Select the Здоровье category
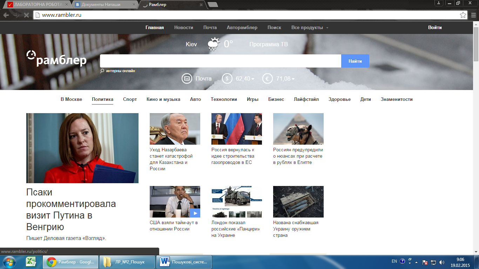The width and height of the screenshot is (479, 269). pyautogui.click(x=339, y=99)
